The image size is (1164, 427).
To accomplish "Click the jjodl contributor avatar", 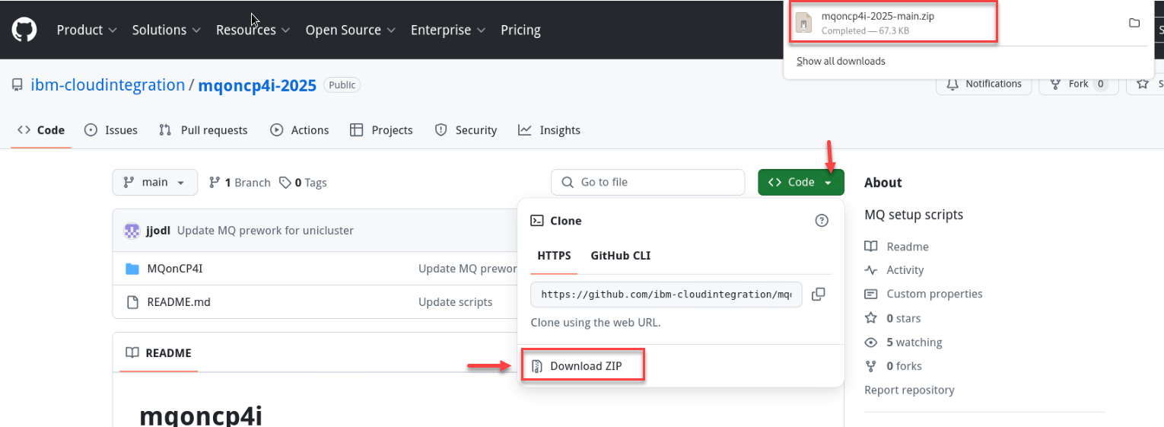I will click(x=132, y=231).
